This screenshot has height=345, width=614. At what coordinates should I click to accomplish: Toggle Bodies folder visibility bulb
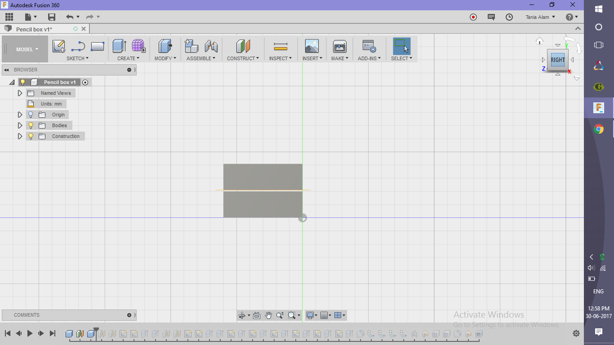(31, 125)
